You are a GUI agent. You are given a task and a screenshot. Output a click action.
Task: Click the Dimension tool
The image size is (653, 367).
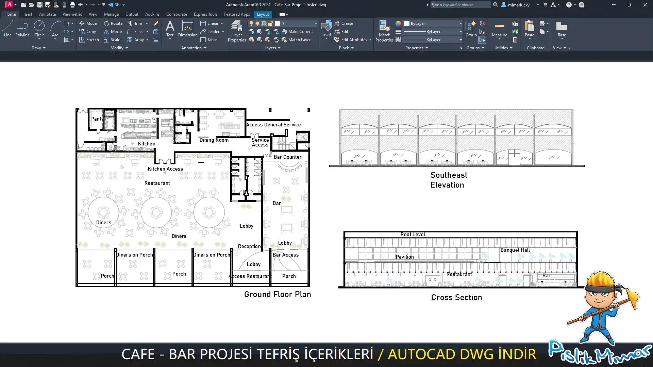click(x=187, y=28)
